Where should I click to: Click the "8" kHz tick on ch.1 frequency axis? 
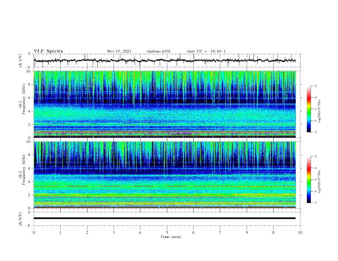pos(30,84)
